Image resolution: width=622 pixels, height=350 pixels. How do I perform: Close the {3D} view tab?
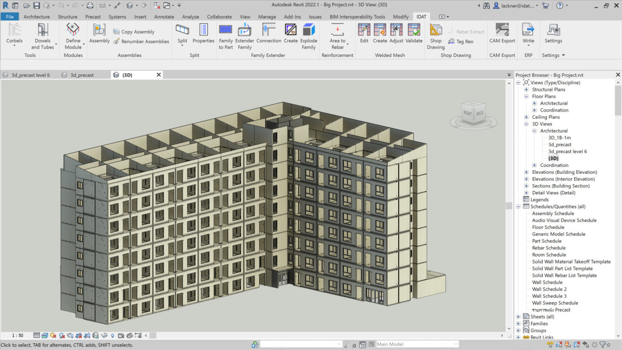(159, 75)
